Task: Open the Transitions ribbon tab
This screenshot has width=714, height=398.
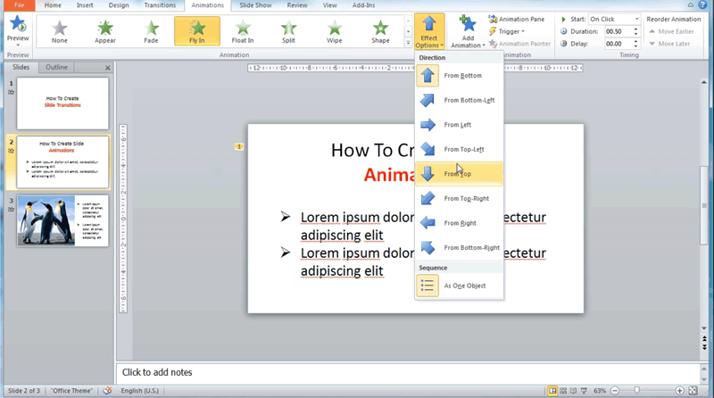Action: pyautogui.click(x=160, y=5)
